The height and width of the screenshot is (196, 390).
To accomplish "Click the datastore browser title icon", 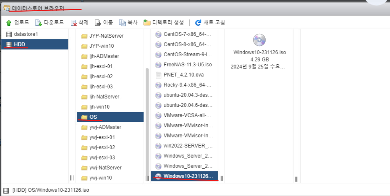I will point(7,8).
